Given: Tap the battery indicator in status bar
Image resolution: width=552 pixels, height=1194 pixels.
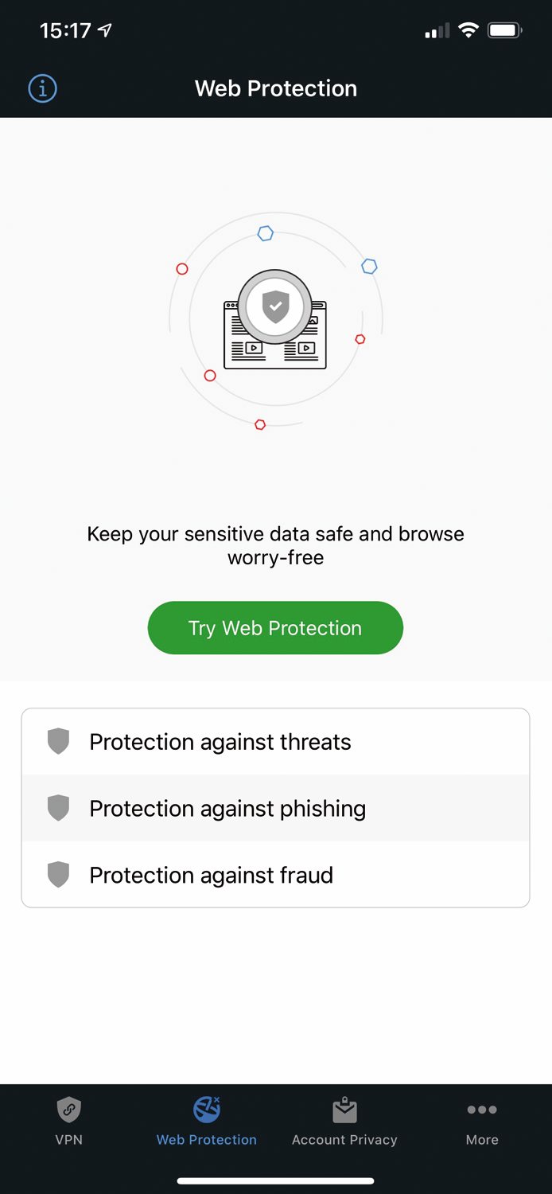Looking at the screenshot, I should pyautogui.click(x=504, y=31).
